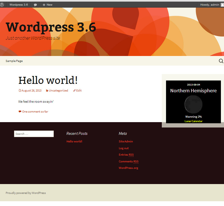Open the Entries RSS feed link

pyautogui.click(x=126, y=155)
